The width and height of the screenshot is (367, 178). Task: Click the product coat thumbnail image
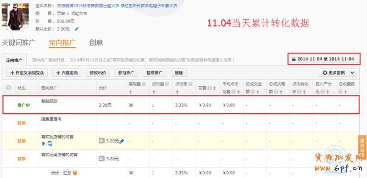coord(15,17)
